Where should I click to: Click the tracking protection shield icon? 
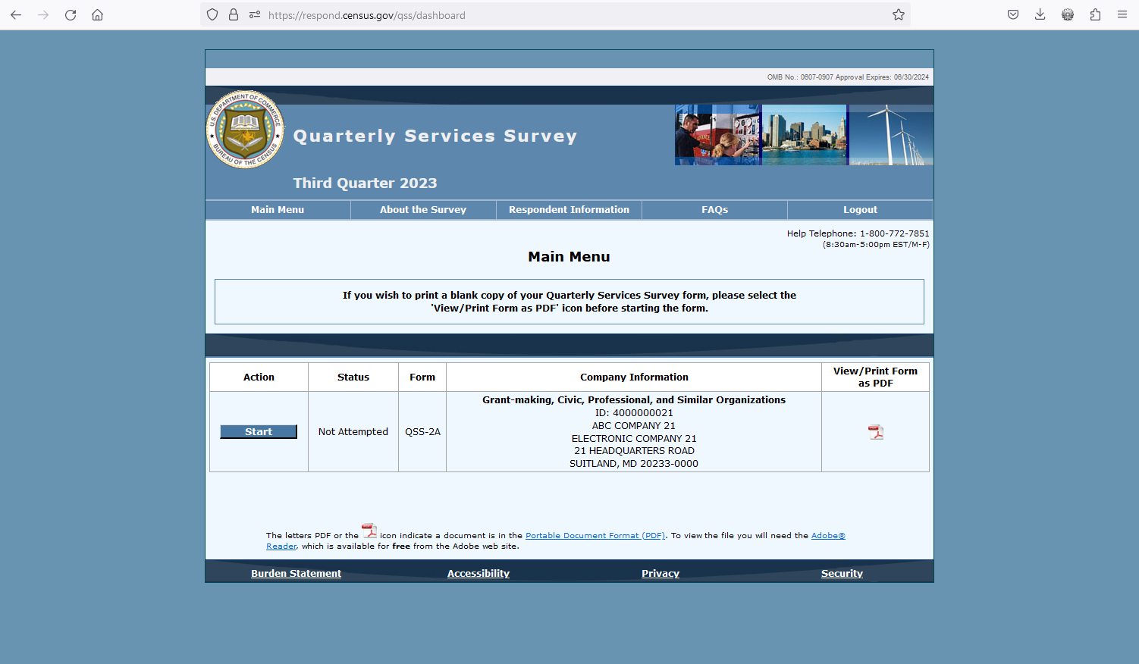212,15
